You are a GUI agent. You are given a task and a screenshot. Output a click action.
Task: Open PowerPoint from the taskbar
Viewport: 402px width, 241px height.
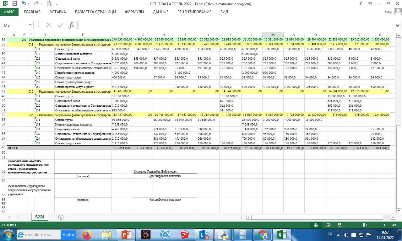click(x=126, y=235)
